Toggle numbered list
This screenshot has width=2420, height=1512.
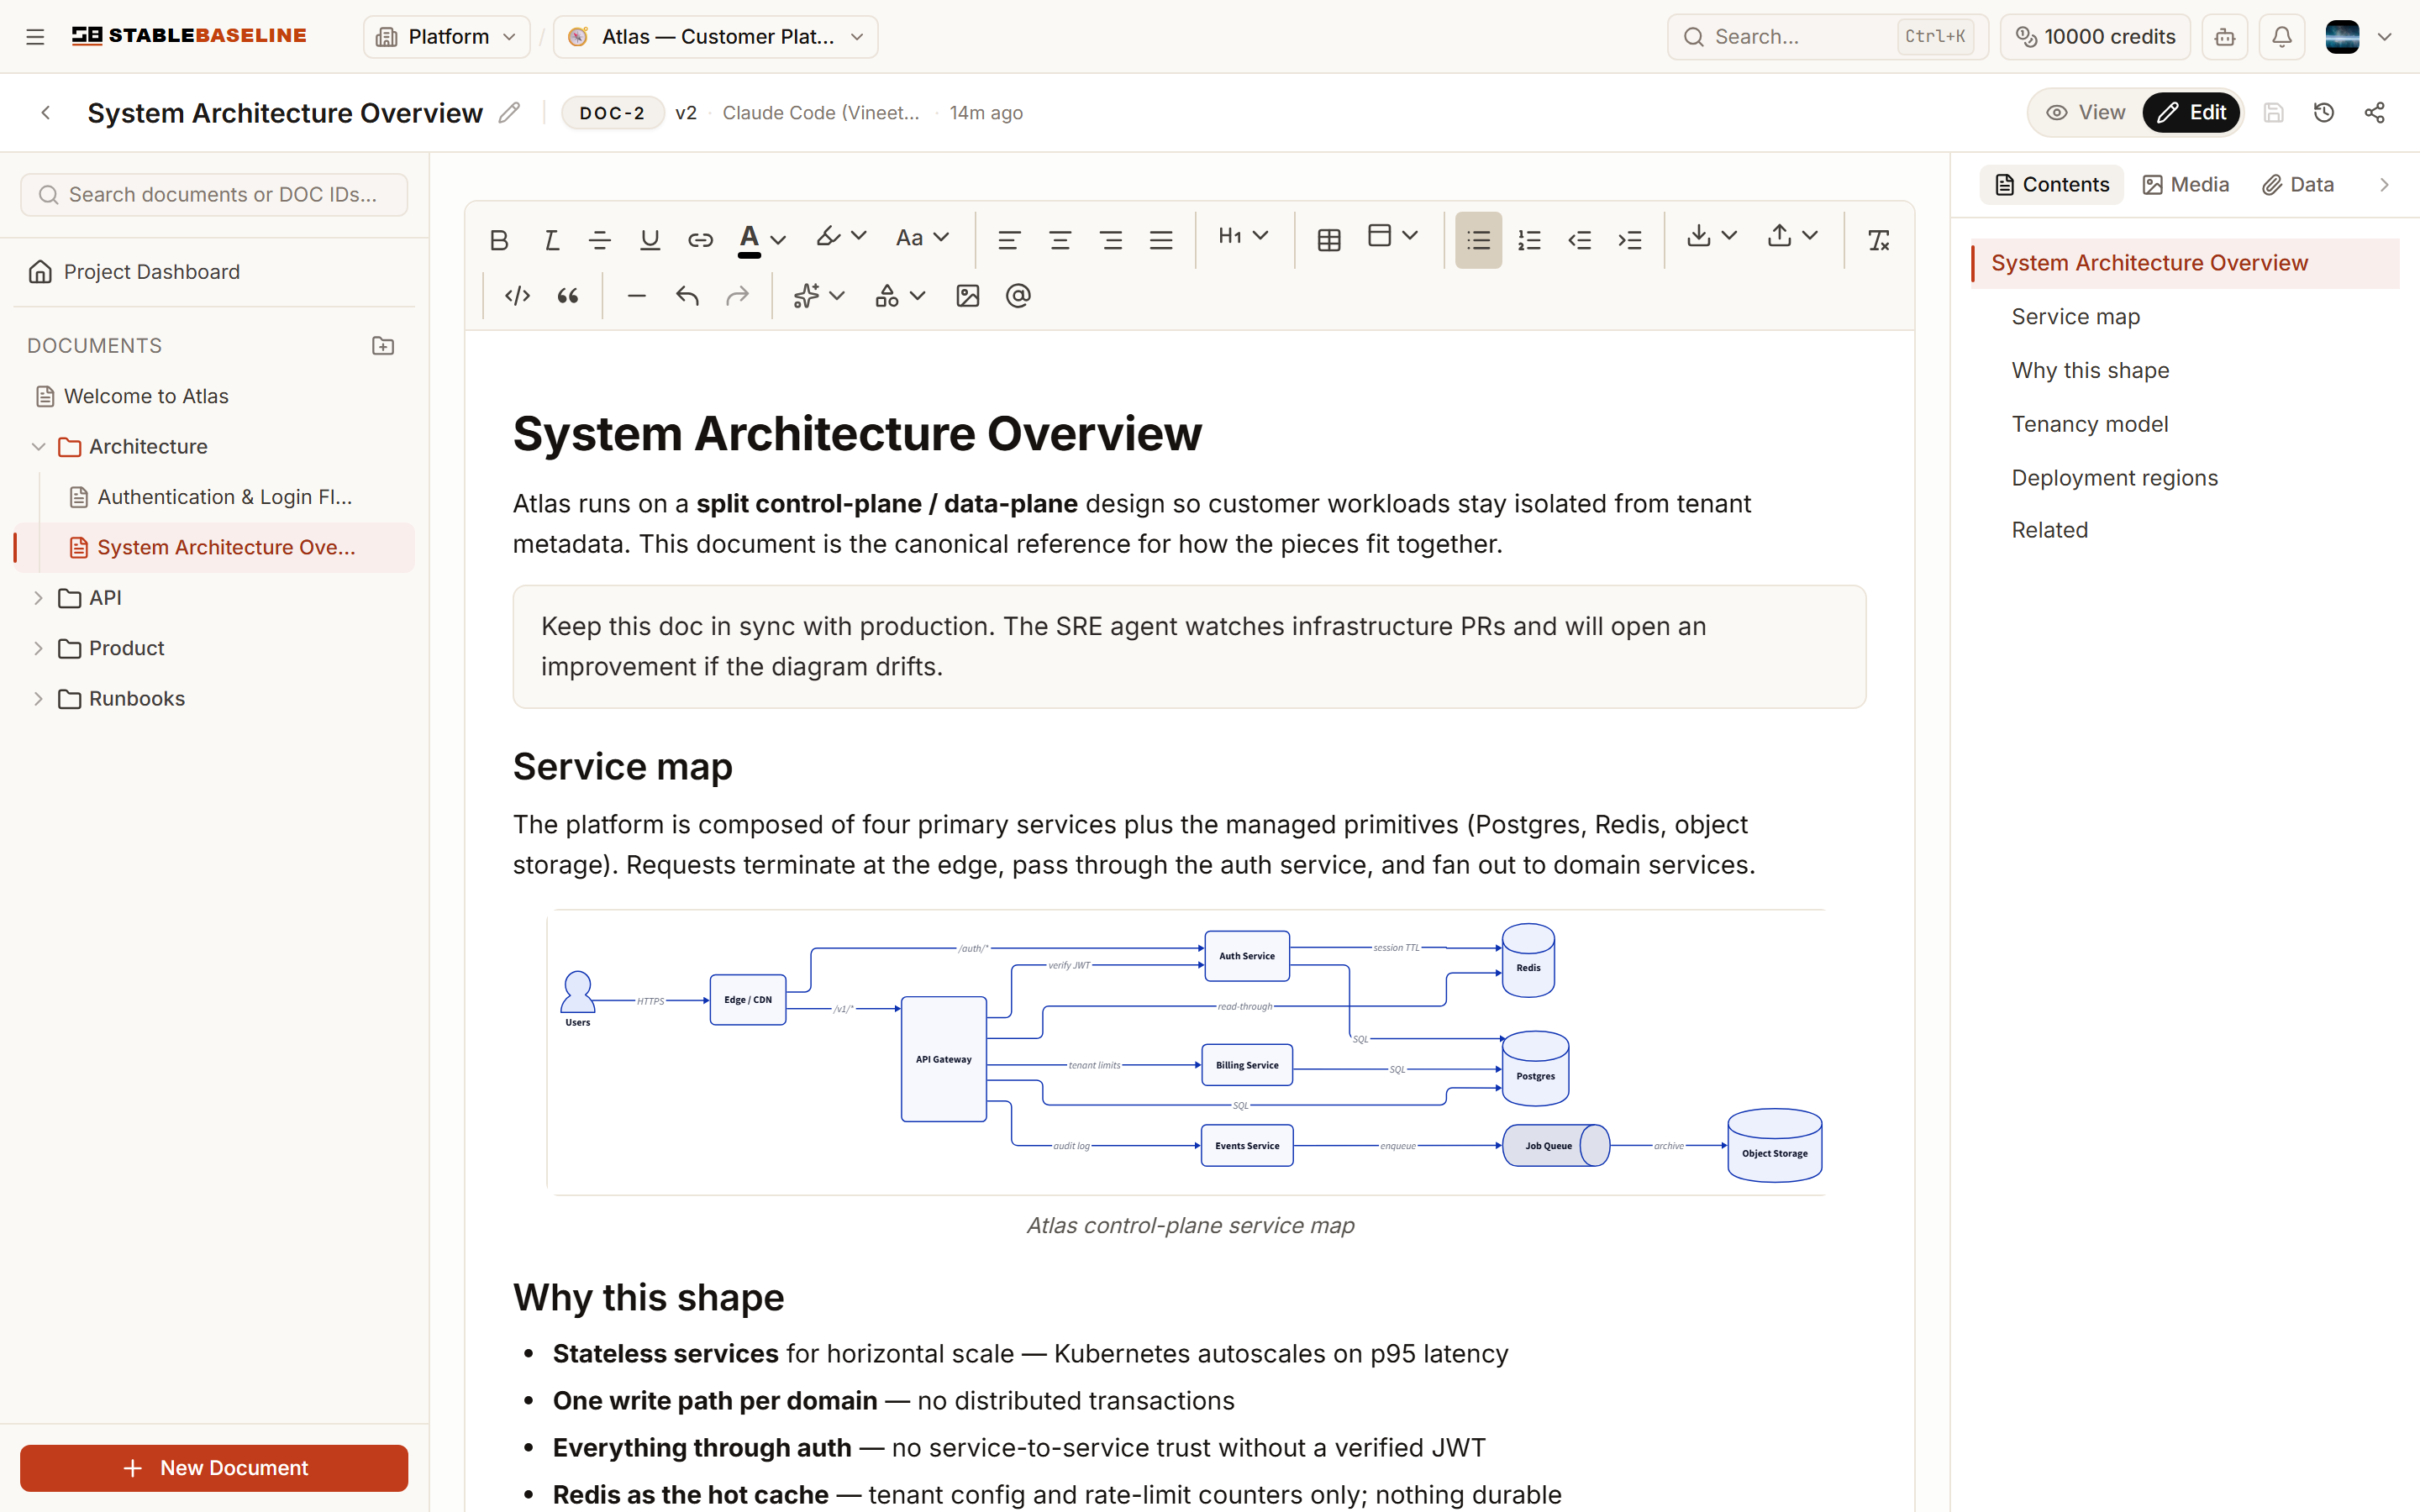click(1529, 240)
